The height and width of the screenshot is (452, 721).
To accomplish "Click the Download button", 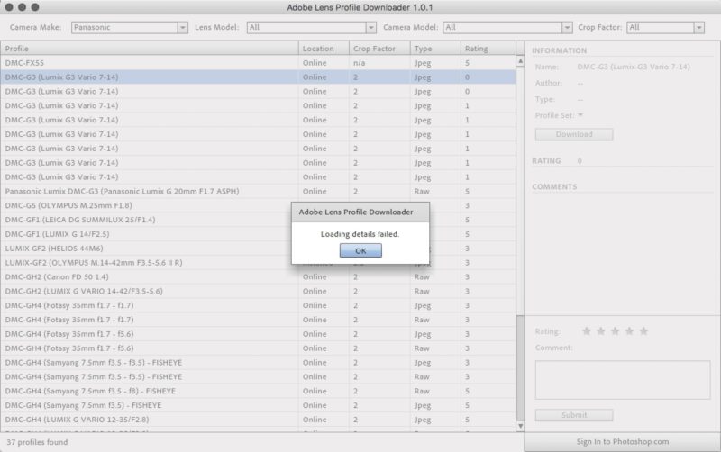I will tap(574, 134).
